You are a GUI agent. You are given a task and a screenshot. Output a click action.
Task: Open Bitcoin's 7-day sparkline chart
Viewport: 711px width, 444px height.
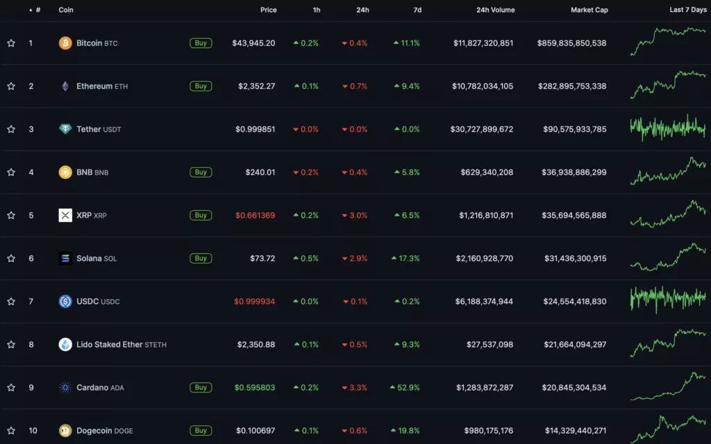coord(668,42)
